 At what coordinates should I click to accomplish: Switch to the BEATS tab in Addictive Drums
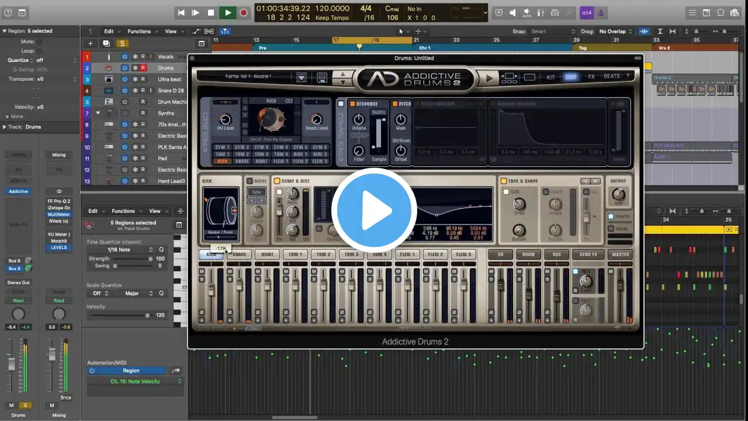coord(611,77)
